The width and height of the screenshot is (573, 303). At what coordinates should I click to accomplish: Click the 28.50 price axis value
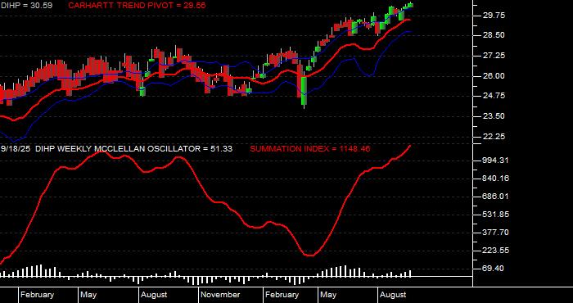(x=495, y=35)
